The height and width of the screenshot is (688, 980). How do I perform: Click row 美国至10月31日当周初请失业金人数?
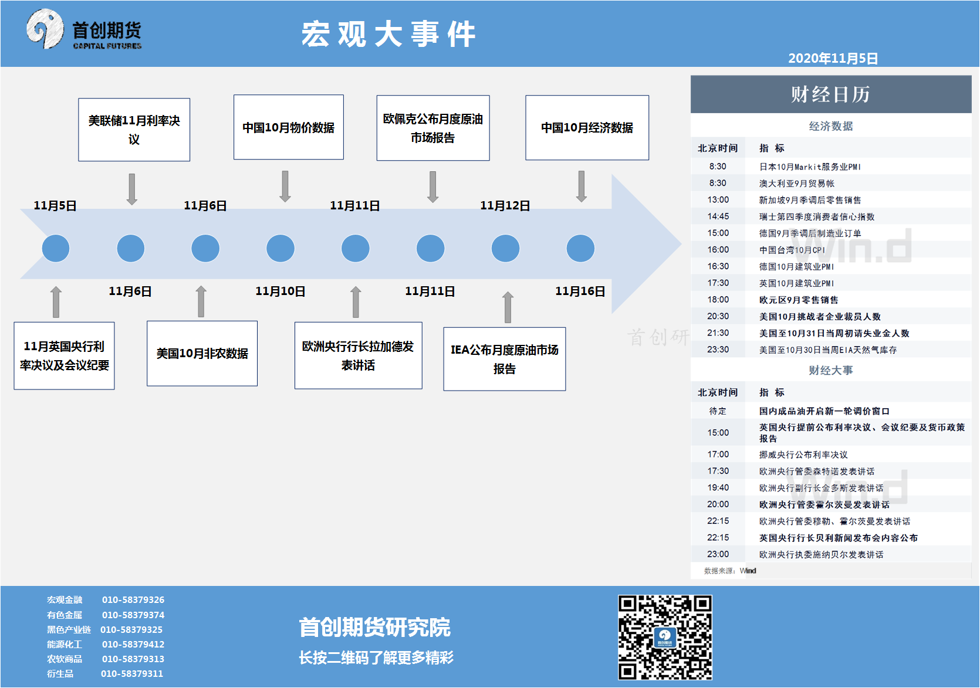pos(831,333)
